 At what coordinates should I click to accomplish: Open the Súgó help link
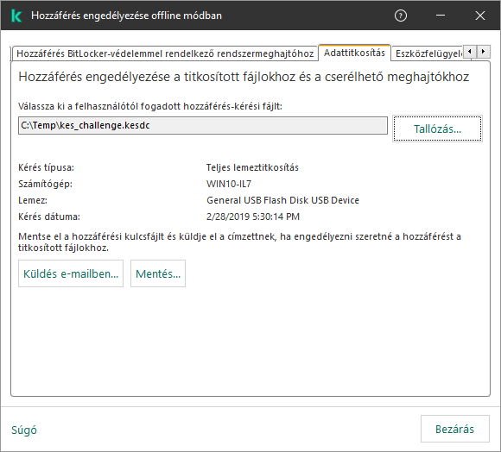coord(24,430)
